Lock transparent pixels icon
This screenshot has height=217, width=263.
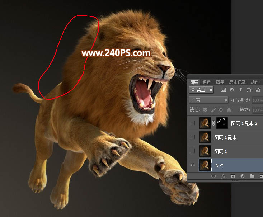tap(205, 110)
